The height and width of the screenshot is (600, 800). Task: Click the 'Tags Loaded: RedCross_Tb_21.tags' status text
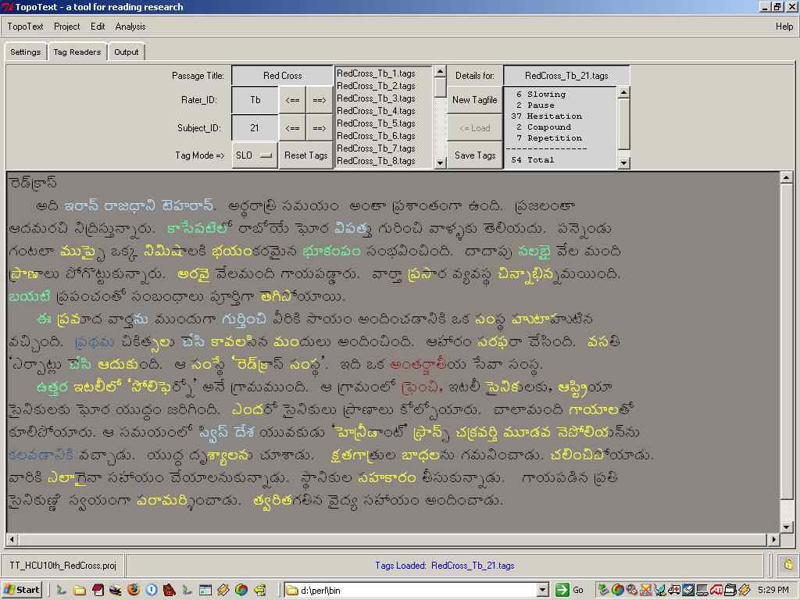click(x=445, y=566)
